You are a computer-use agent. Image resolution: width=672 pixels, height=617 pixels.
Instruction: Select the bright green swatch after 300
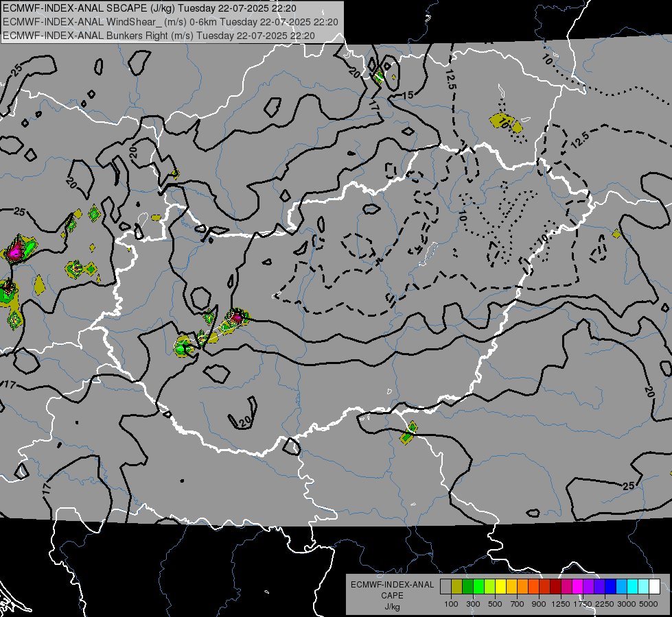pyautogui.click(x=478, y=587)
